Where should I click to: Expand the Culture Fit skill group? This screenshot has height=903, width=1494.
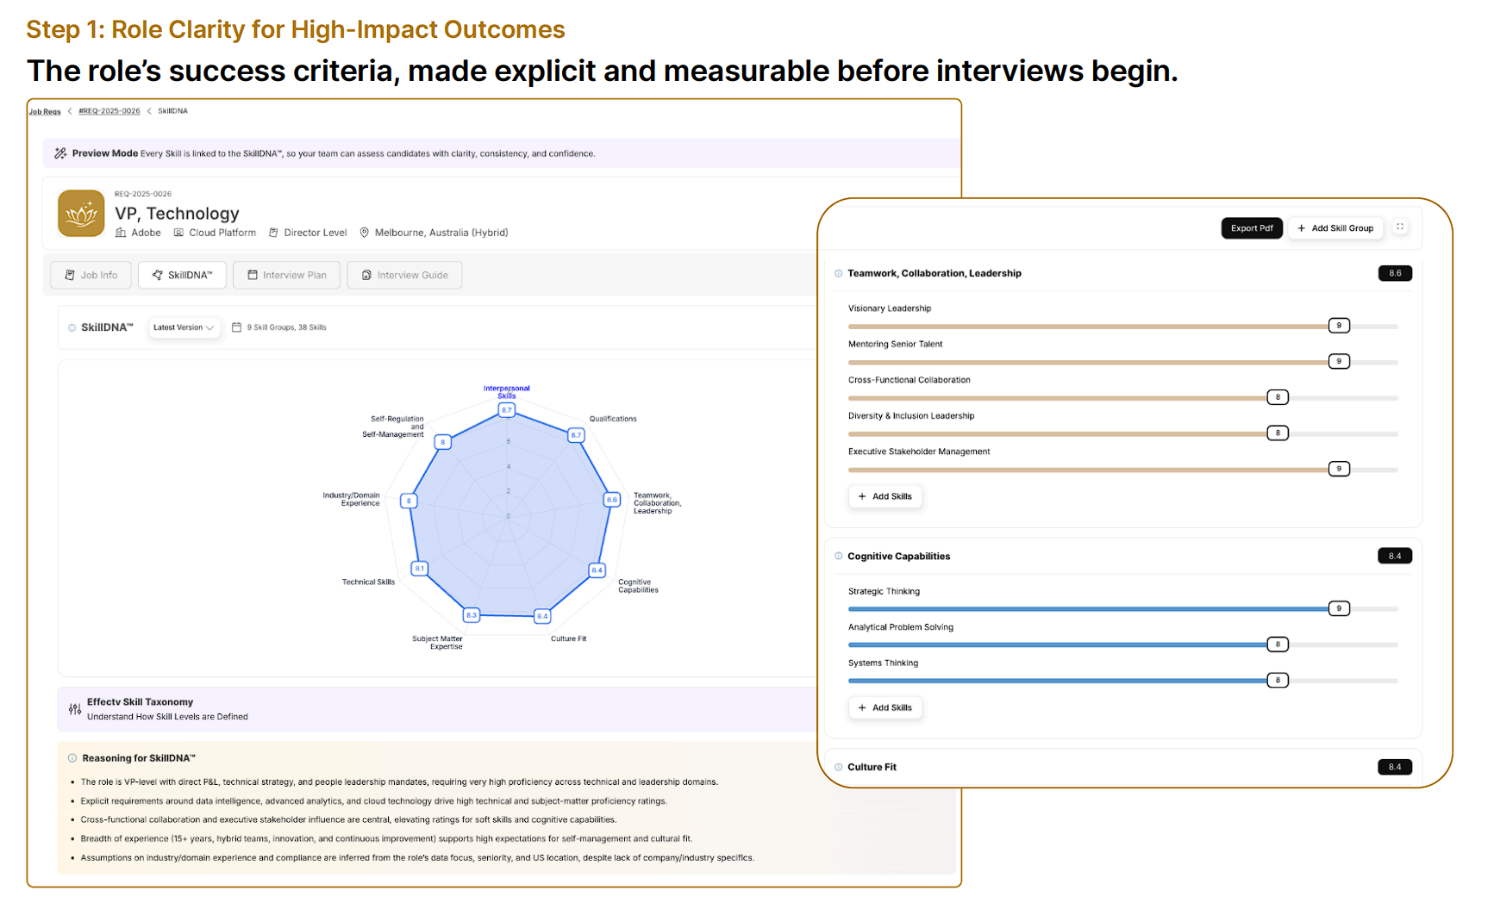click(872, 767)
